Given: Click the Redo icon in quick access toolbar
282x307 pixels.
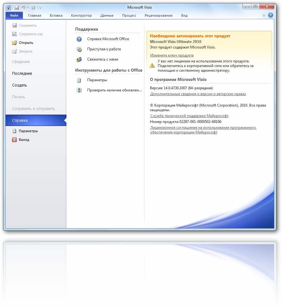Looking at the screenshot, I should click(33, 8).
